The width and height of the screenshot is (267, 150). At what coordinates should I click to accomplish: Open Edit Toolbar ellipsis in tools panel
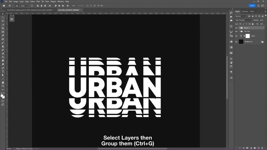click(x=3, y=90)
